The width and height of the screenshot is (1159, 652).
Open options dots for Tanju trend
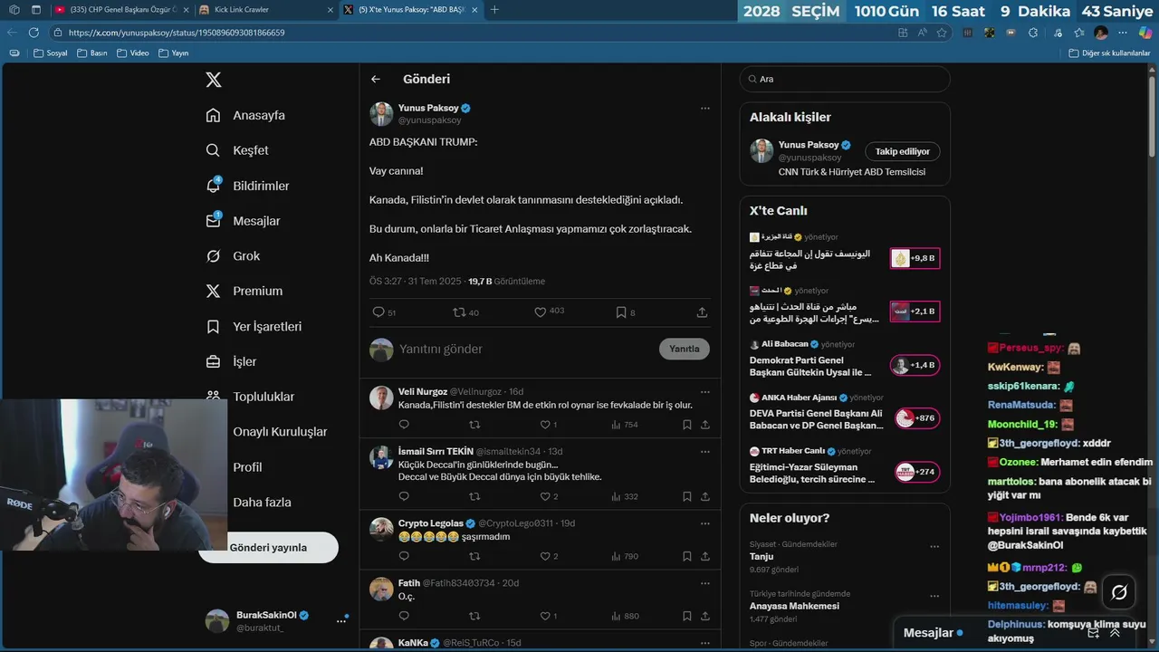[934, 547]
